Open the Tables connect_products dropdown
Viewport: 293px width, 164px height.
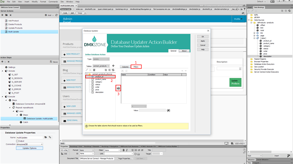[x=101, y=66]
